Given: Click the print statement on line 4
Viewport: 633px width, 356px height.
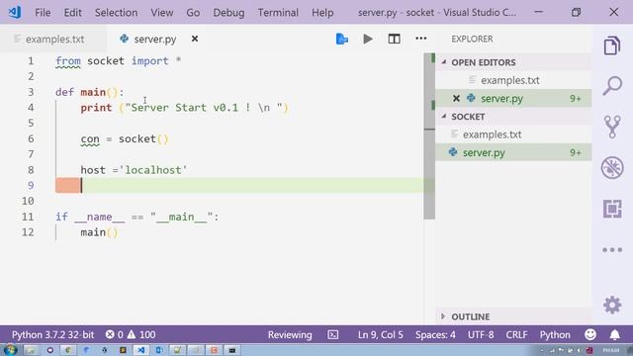Looking at the screenshot, I should [x=184, y=108].
